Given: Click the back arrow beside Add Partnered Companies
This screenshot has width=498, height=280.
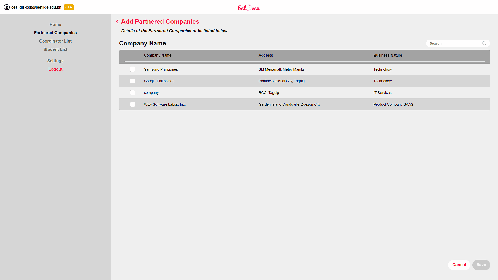Looking at the screenshot, I should coord(117,22).
